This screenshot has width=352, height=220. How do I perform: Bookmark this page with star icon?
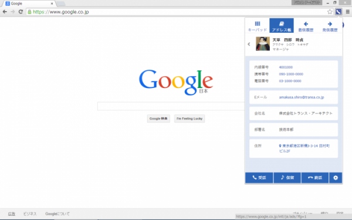[x=330, y=12]
